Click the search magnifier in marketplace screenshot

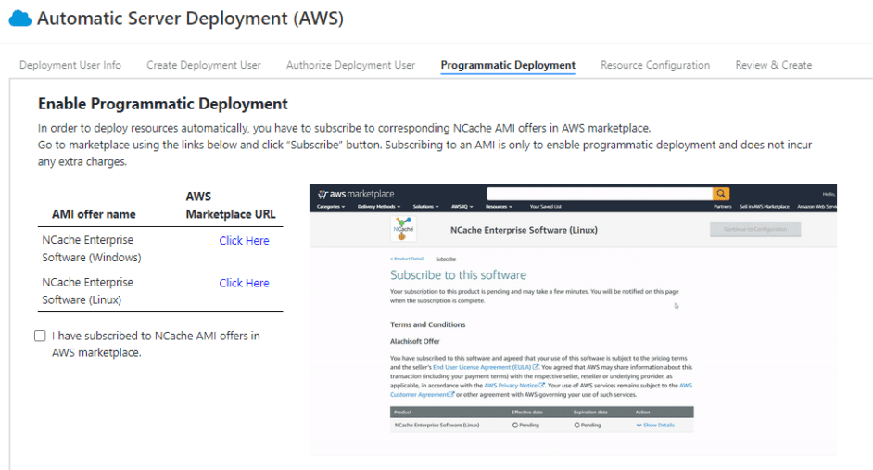point(721,194)
